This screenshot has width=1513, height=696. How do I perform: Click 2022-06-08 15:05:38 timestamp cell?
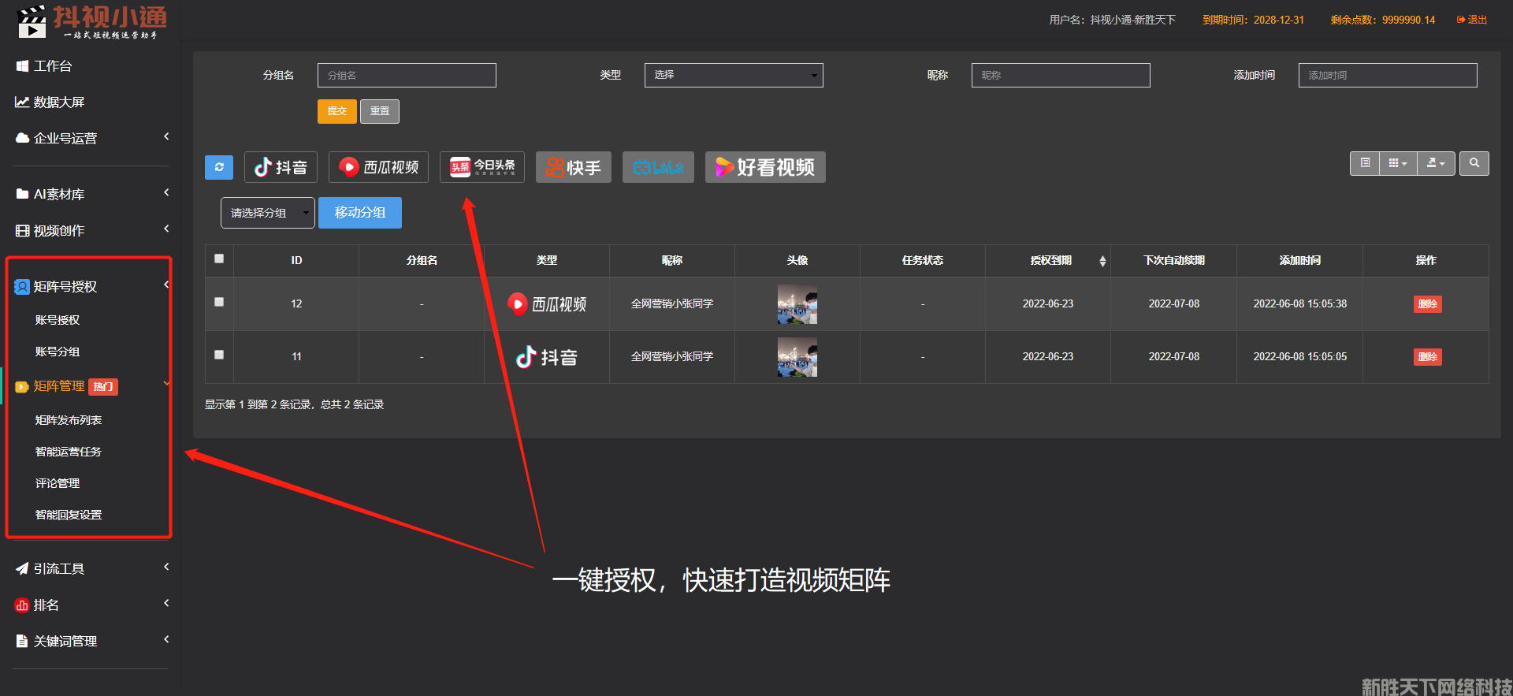1300,304
